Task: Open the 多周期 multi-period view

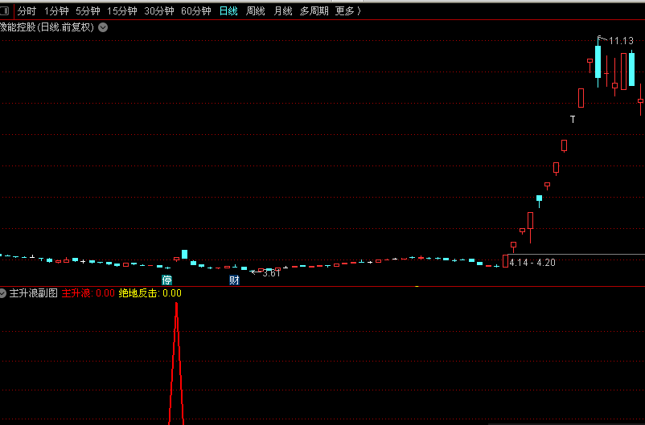Action: pyautogui.click(x=314, y=11)
